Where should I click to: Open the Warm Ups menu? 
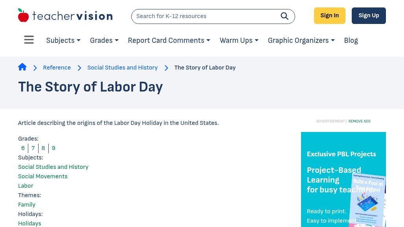239,40
